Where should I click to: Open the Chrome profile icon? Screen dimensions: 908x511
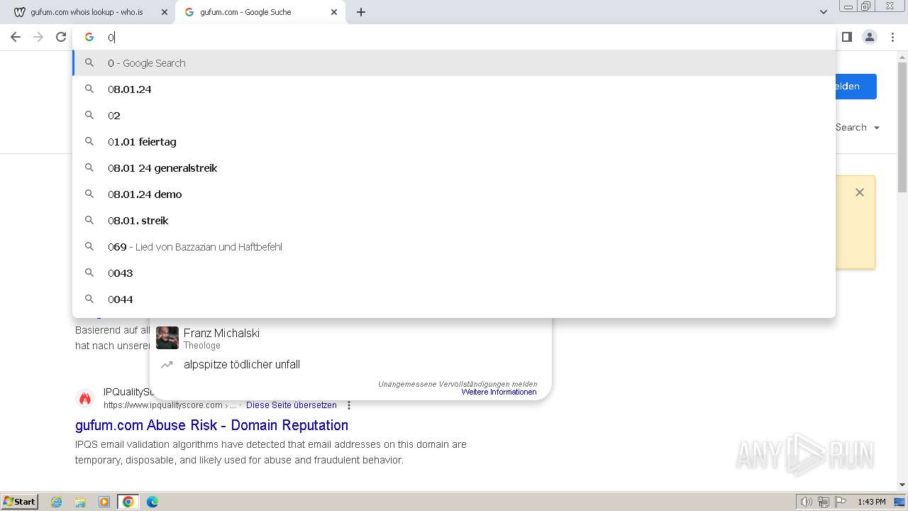(x=870, y=37)
